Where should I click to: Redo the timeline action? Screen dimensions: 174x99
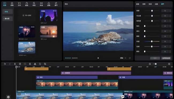(x=10, y=64)
